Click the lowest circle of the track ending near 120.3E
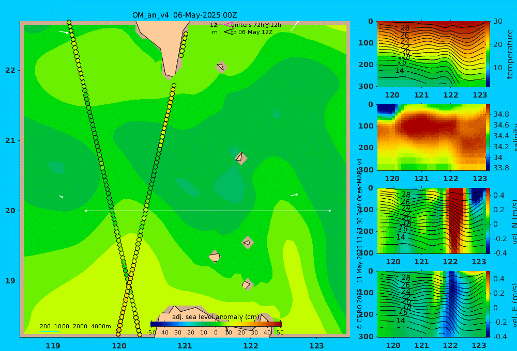Viewport: 517px width, 351px height. click(x=140, y=334)
